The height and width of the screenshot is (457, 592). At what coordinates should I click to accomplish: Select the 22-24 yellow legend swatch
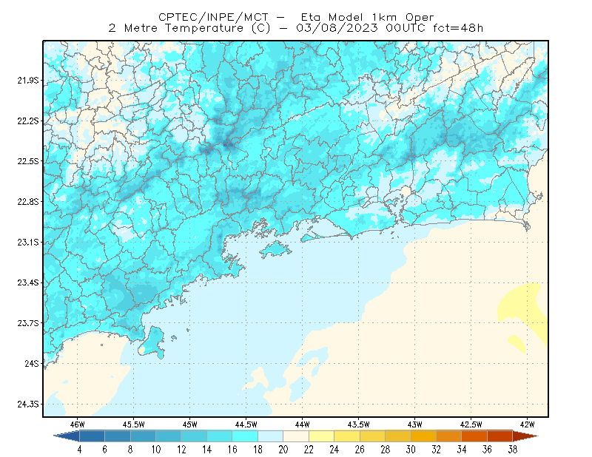321,436
